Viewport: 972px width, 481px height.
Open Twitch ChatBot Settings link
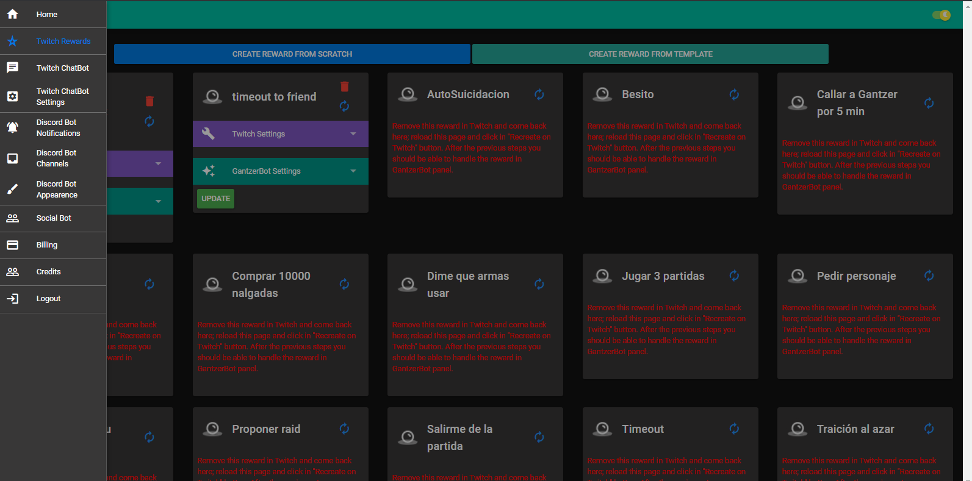pos(53,96)
